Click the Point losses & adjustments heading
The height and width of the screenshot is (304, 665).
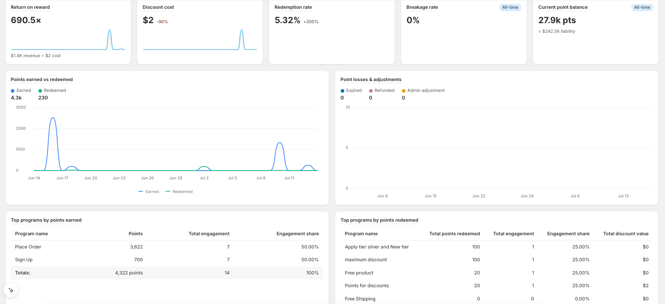click(x=371, y=79)
